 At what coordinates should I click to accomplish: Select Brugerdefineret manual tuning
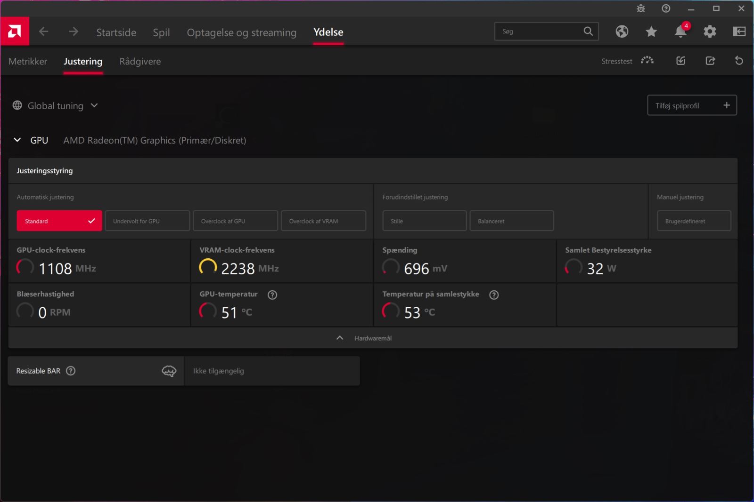[694, 221]
